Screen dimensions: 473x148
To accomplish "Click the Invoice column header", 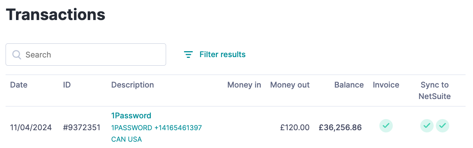I will tap(386, 85).
